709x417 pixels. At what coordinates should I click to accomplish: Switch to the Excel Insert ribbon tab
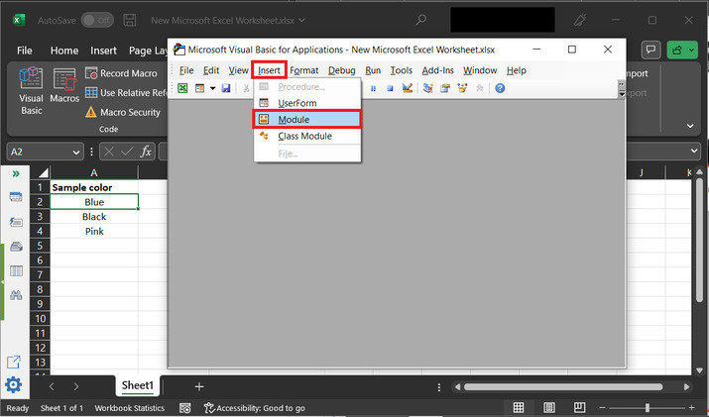(x=103, y=51)
